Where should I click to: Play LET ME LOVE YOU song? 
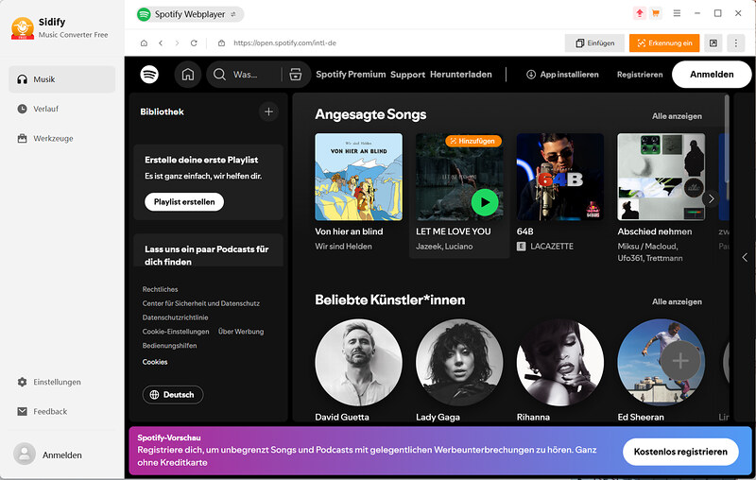click(x=485, y=202)
